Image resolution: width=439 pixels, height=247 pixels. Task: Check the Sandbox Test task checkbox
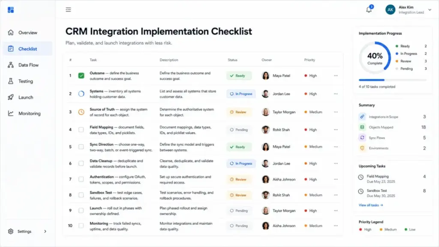click(x=81, y=195)
